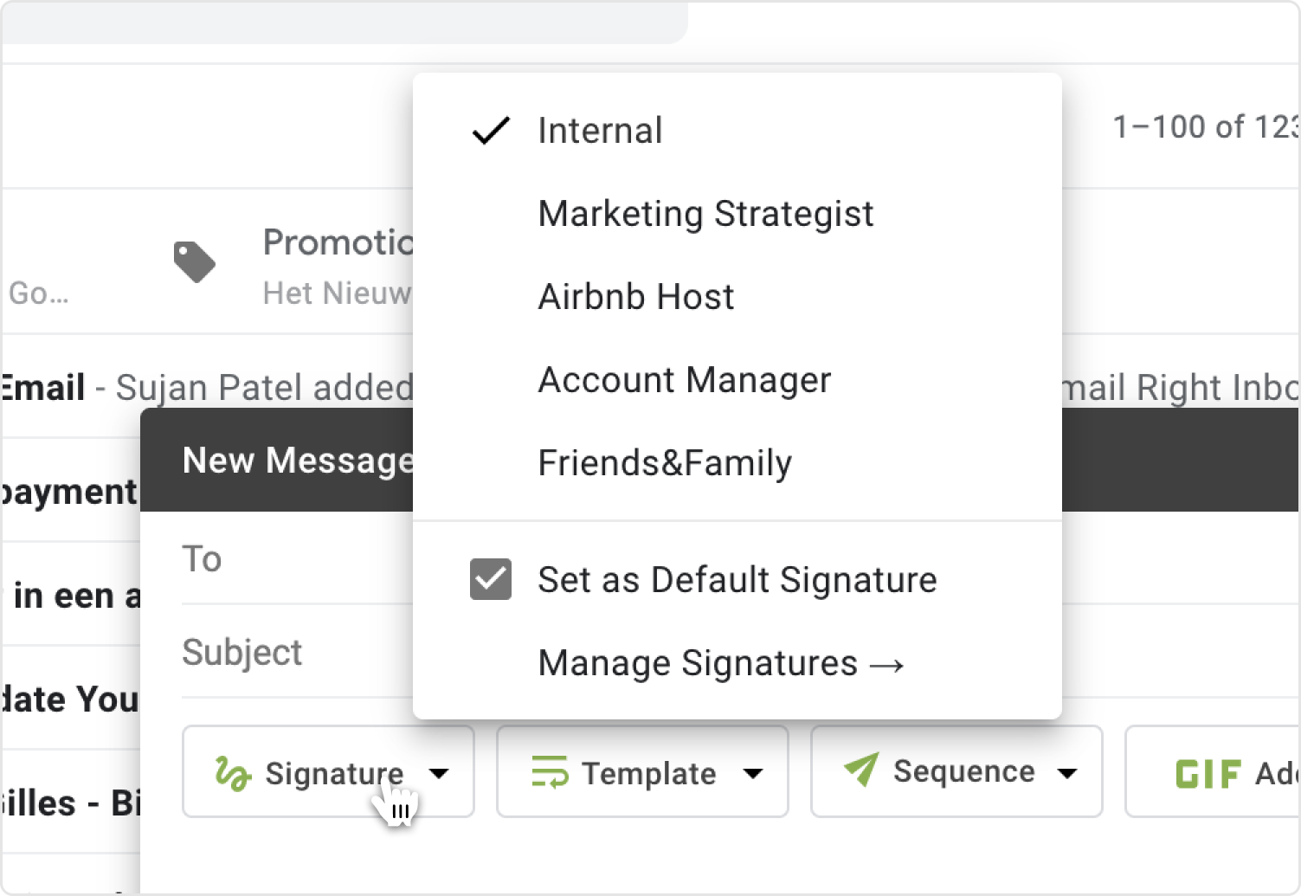Pick the Account Manager signature
The width and height of the screenshot is (1301, 896).
pyautogui.click(x=684, y=380)
